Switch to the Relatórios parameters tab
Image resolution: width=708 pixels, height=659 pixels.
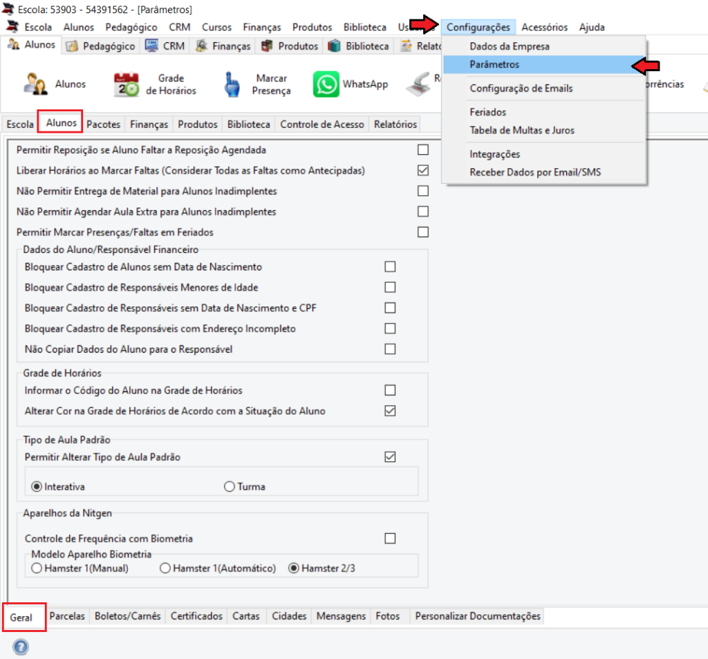pyautogui.click(x=395, y=124)
